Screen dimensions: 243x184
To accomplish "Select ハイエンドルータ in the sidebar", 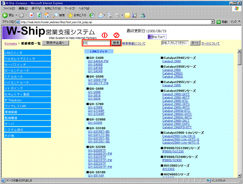I will coord(27,82).
